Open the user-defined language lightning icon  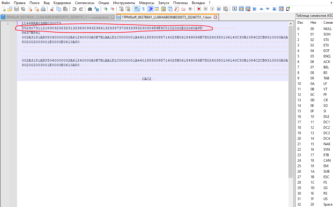pos(157,9)
